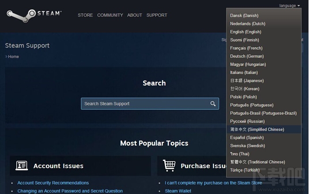Open Changing an Account Password link
The width and height of the screenshot is (309, 194).
point(70,191)
